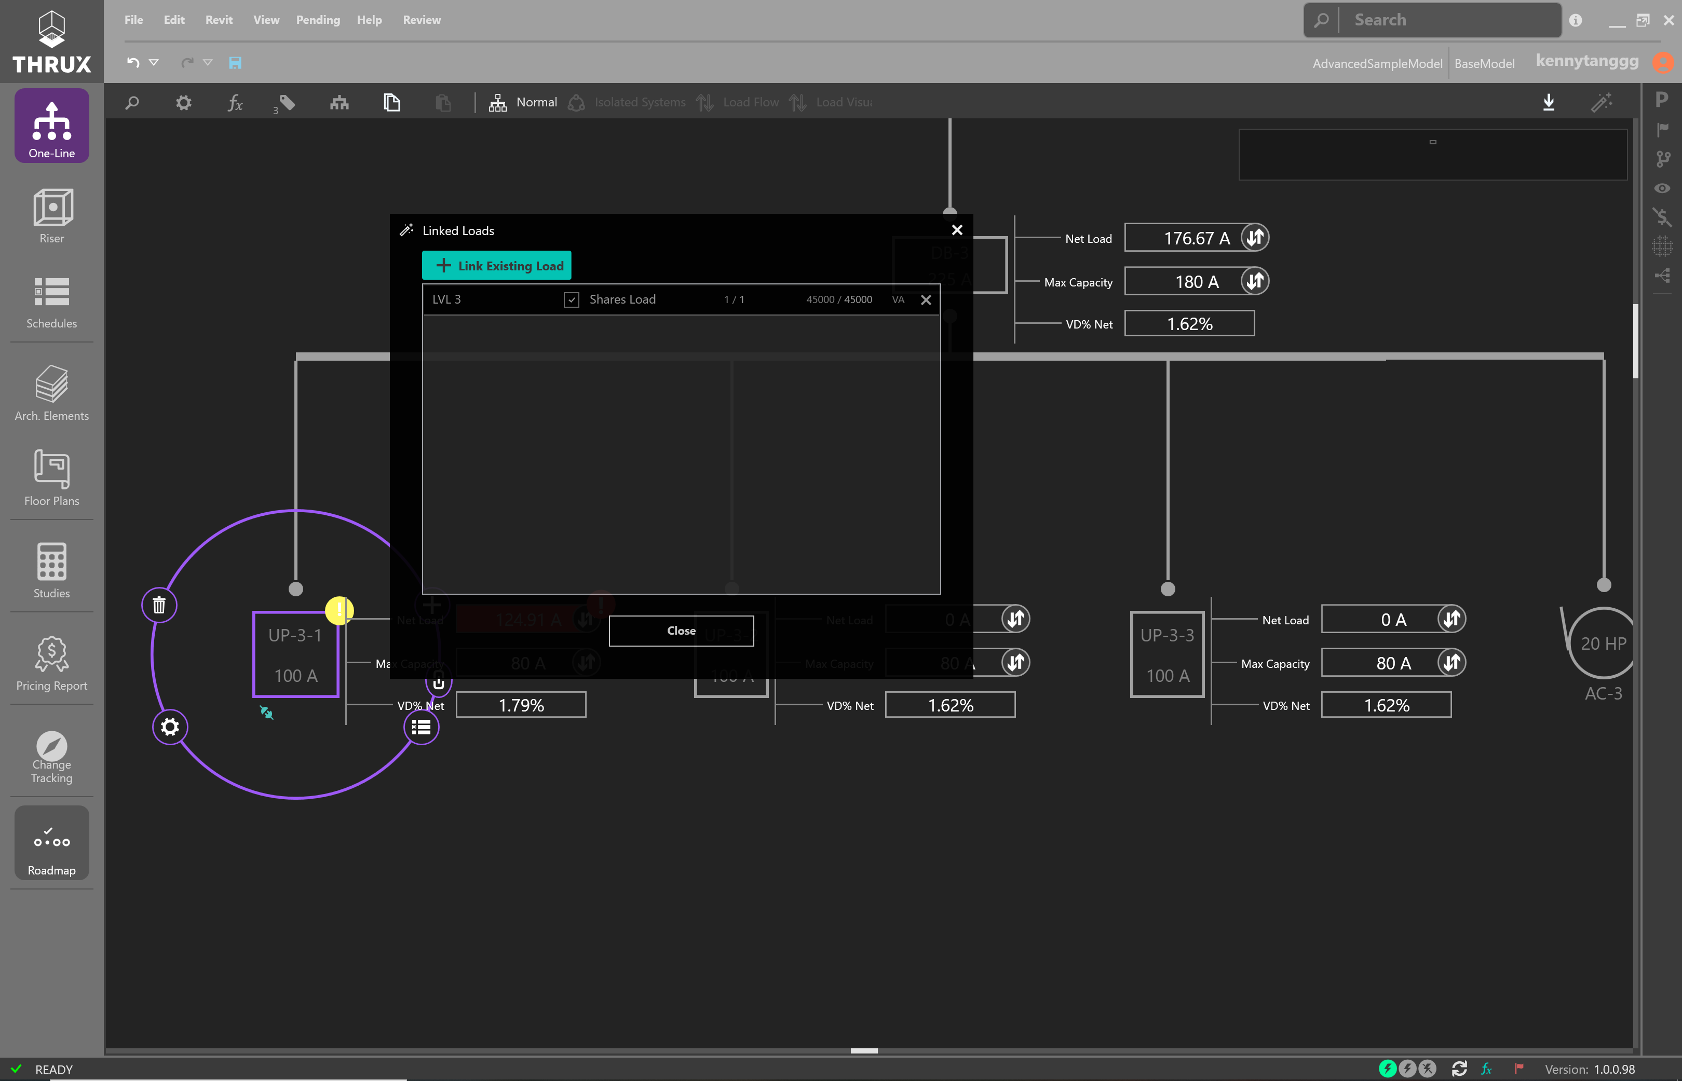Open Arch. Elements section

point(51,393)
